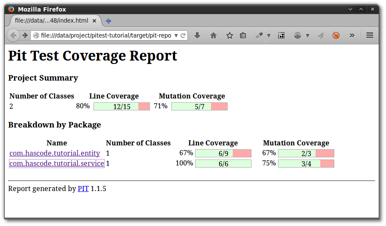Click the 100% line coverage value

coord(184,163)
